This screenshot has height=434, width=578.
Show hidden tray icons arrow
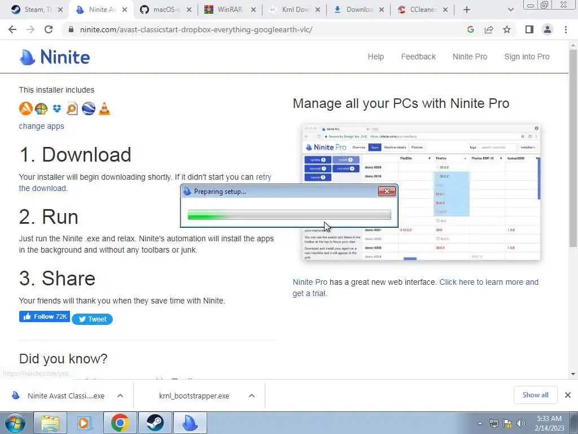coord(480,423)
